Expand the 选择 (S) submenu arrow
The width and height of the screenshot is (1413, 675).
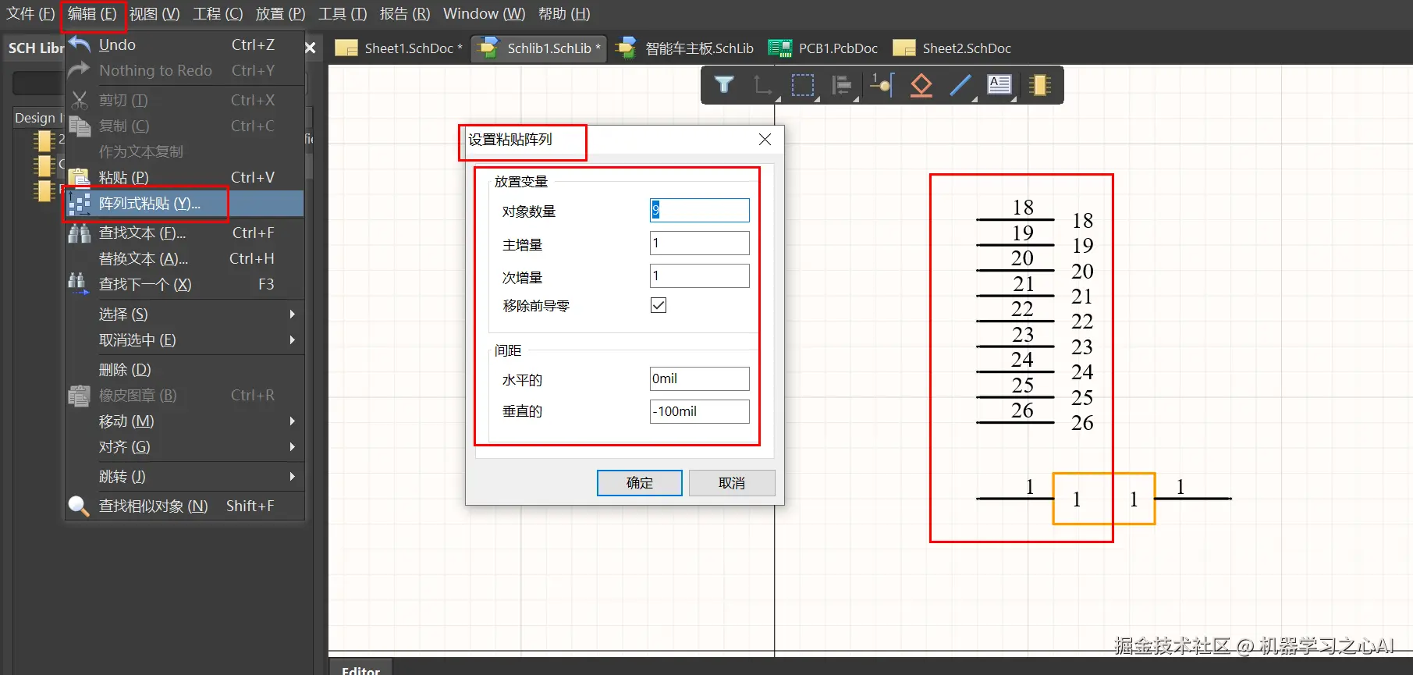(293, 314)
